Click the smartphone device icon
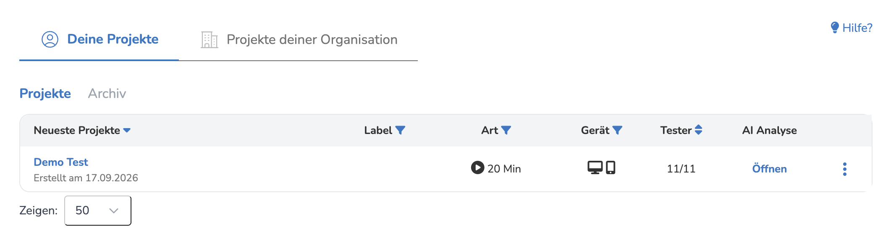Screen dimensions: 891x242 611,167
